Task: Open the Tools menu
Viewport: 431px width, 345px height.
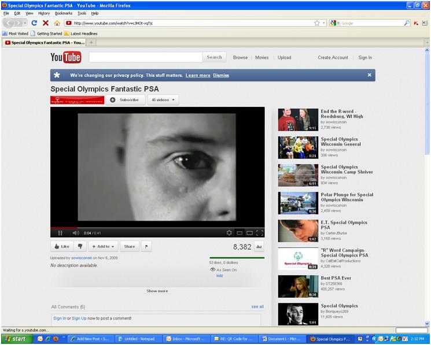Action: coord(82,13)
